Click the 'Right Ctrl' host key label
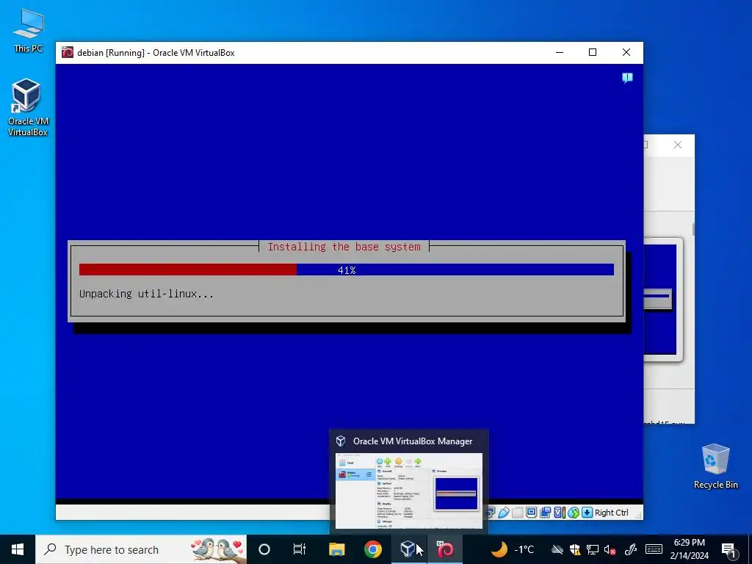The image size is (752, 564). (612, 513)
